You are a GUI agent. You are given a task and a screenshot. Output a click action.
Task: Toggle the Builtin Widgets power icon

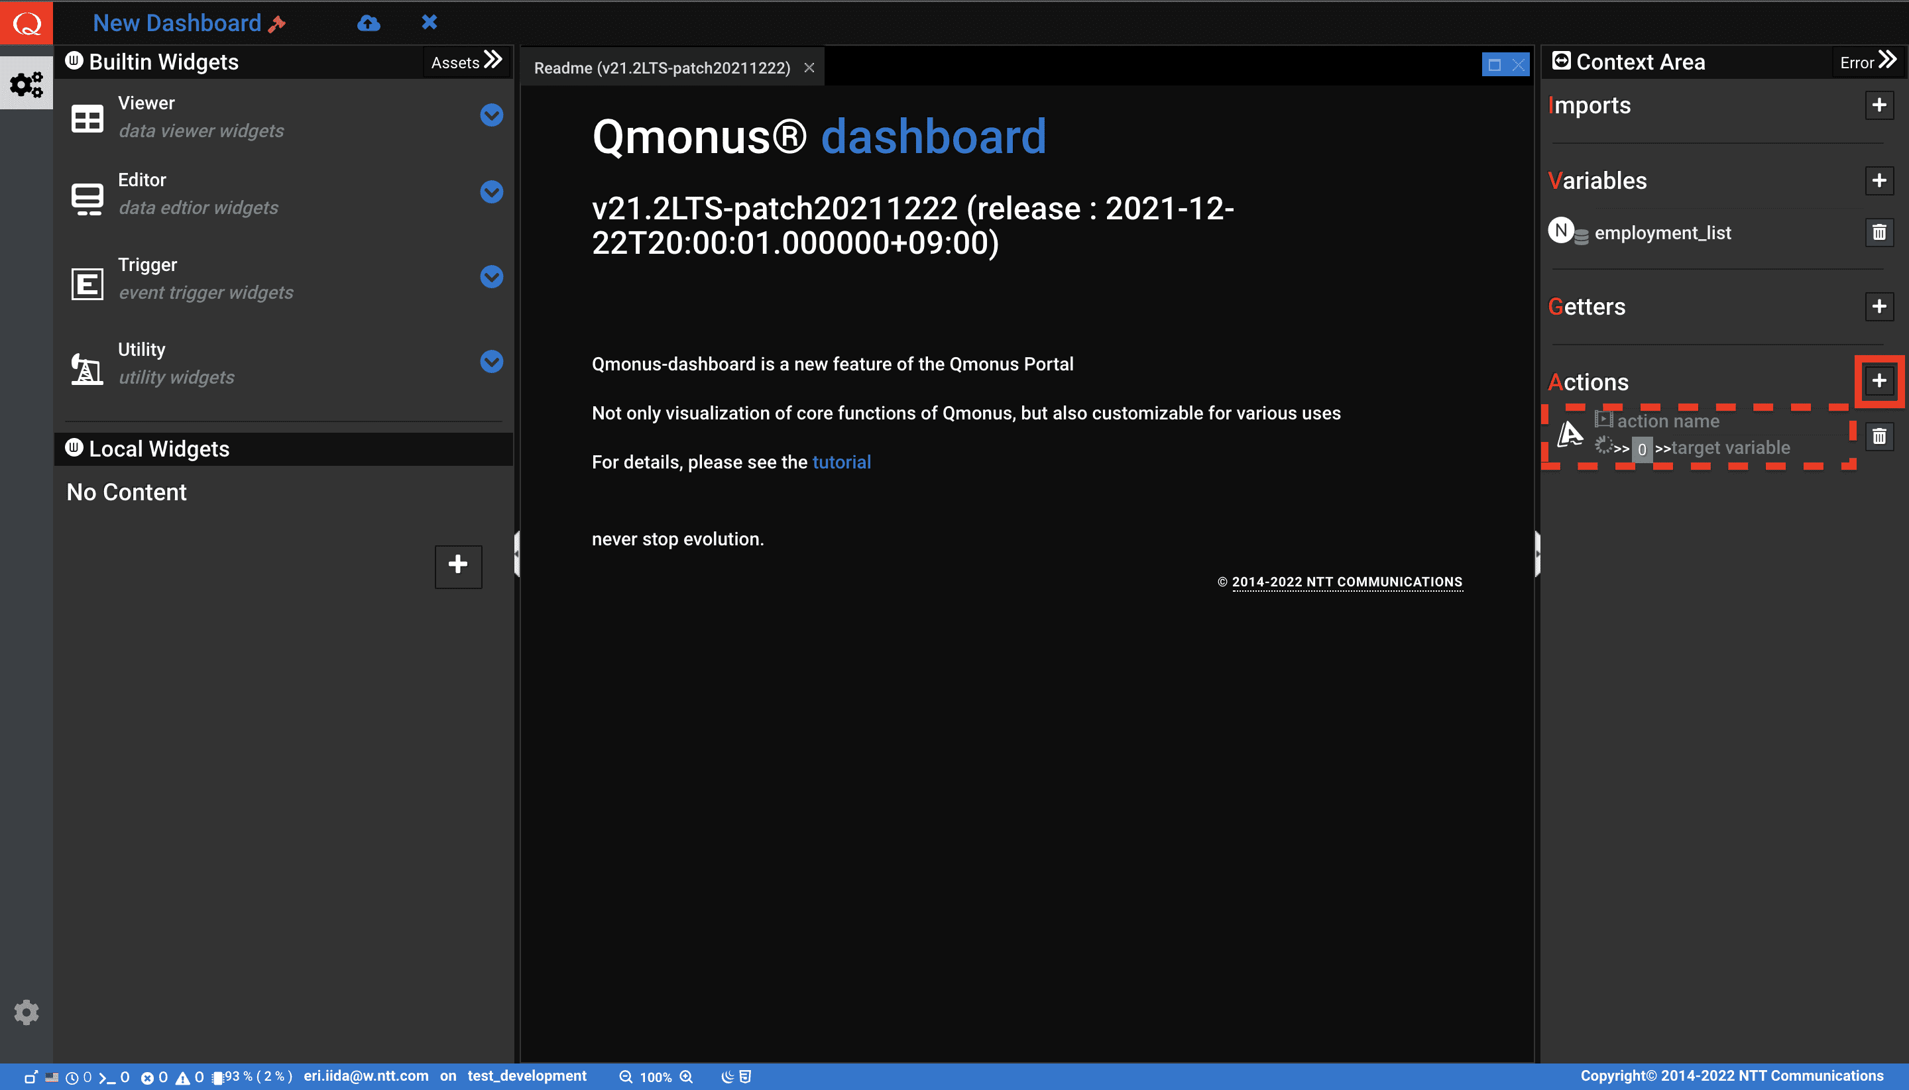point(74,60)
